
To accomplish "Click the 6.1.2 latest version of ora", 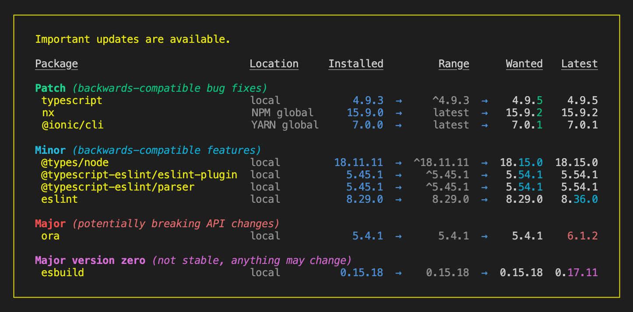I will pos(582,236).
